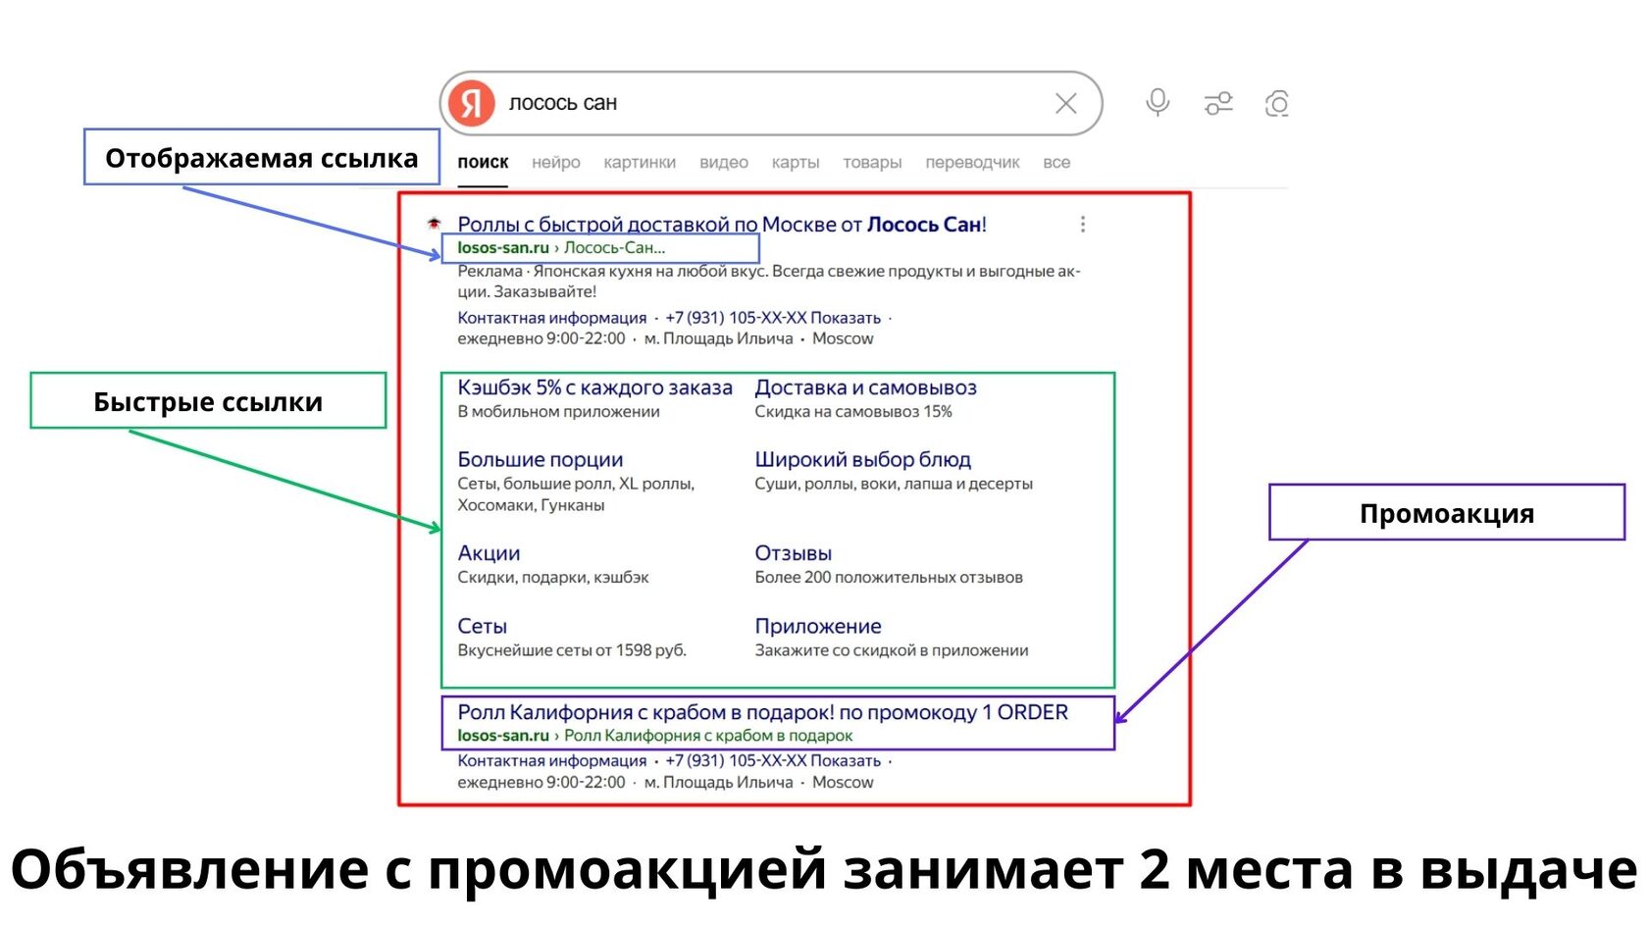Click the search field containing 'лосось сан'
Screen dimensions: 1648x927
click(x=771, y=103)
